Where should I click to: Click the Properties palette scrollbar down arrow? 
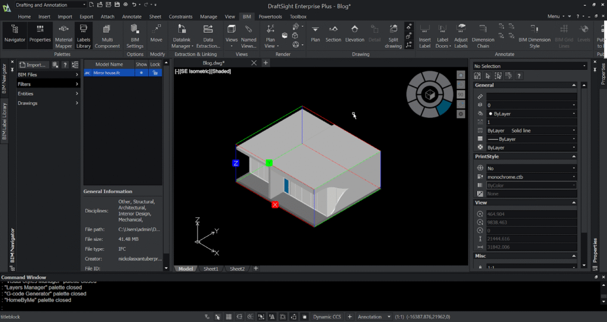(584, 266)
